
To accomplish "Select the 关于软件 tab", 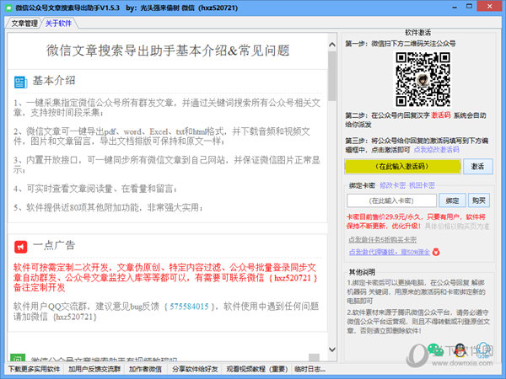I will point(58,24).
